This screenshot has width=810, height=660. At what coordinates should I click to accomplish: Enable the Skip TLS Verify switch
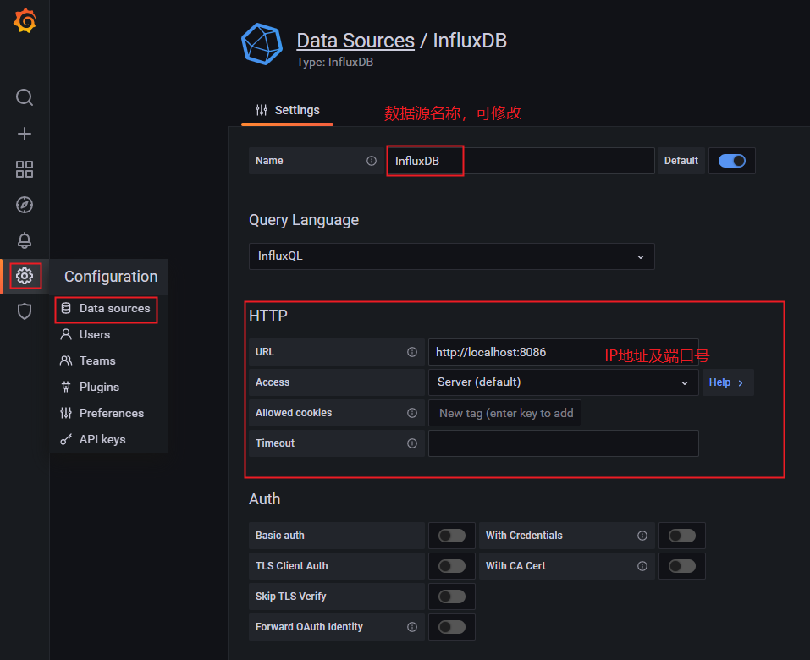point(451,597)
